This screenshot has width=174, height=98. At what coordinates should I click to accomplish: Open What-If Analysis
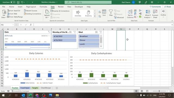click(148, 14)
